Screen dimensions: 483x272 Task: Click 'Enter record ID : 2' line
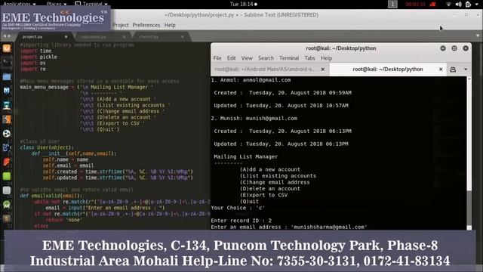pyautogui.click(x=241, y=221)
